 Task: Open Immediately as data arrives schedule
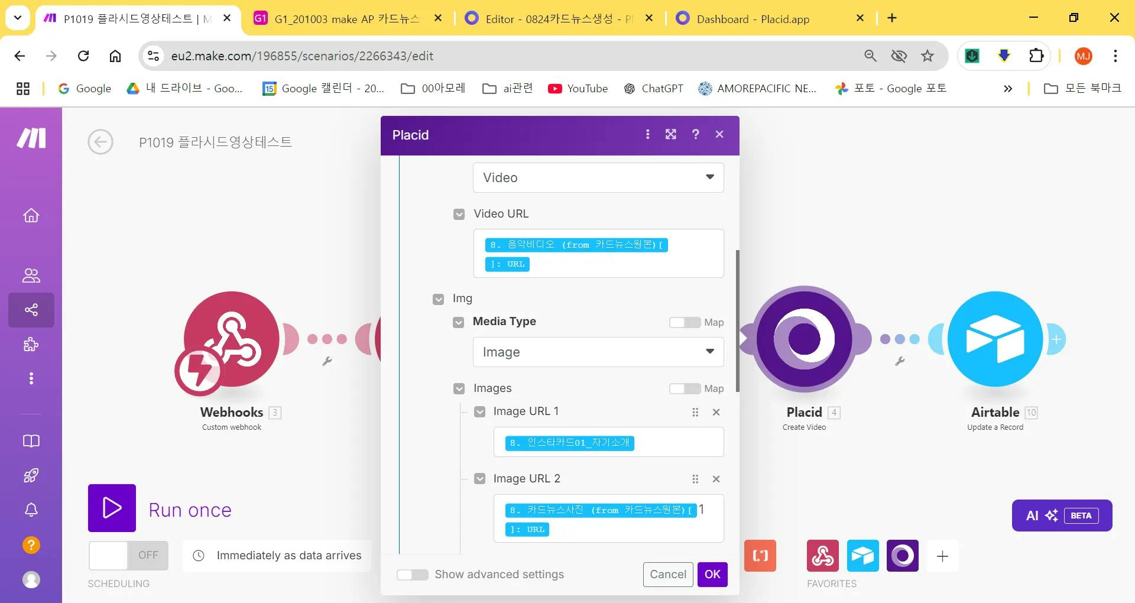click(x=277, y=556)
